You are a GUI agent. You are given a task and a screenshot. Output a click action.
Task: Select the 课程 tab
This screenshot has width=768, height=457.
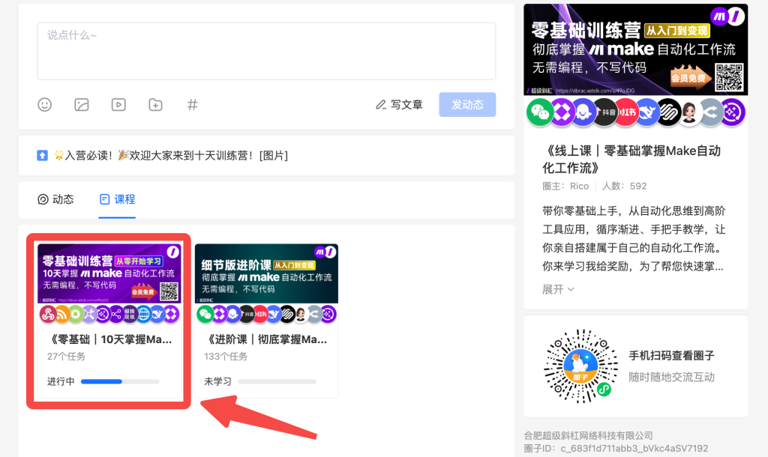click(117, 199)
